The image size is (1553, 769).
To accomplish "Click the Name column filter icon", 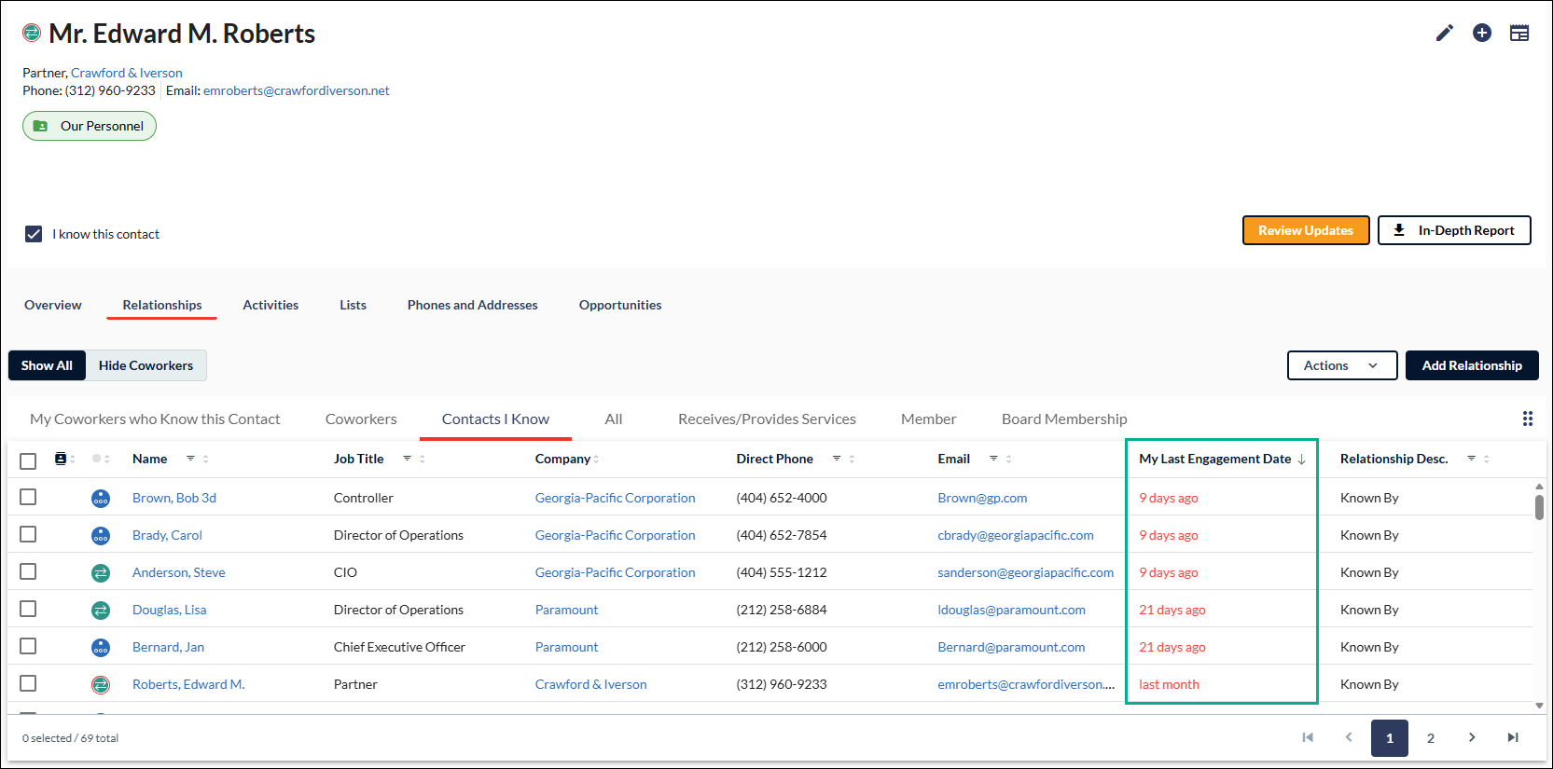I will coord(190,459).
